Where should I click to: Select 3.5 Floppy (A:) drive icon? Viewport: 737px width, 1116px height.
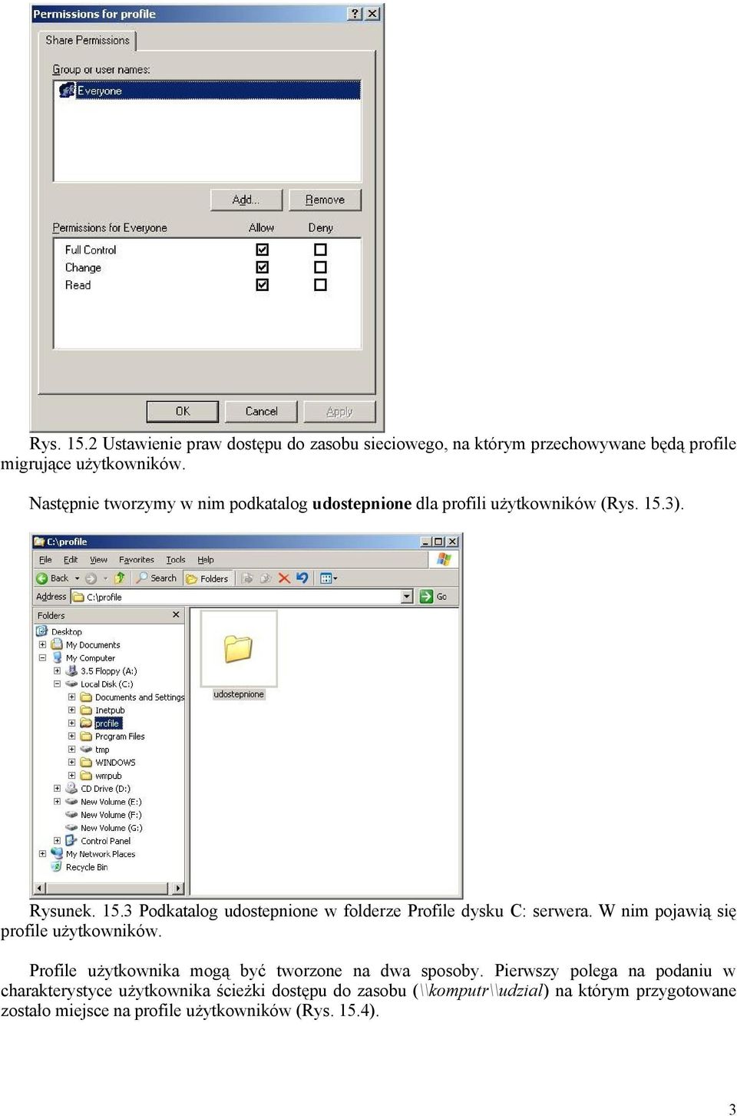71,671
